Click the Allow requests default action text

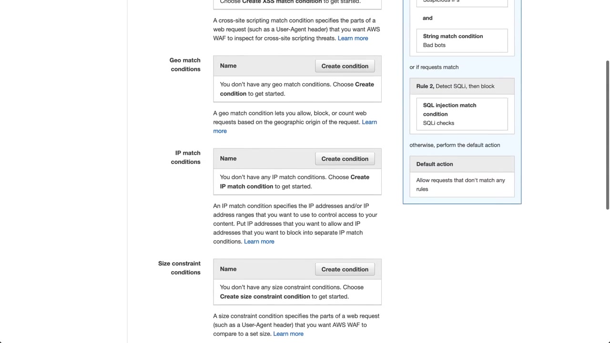460,184
